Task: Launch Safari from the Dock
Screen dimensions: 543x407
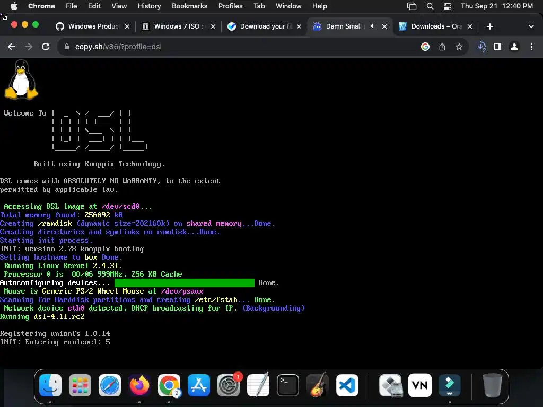Action: click(x=110, y=385)
